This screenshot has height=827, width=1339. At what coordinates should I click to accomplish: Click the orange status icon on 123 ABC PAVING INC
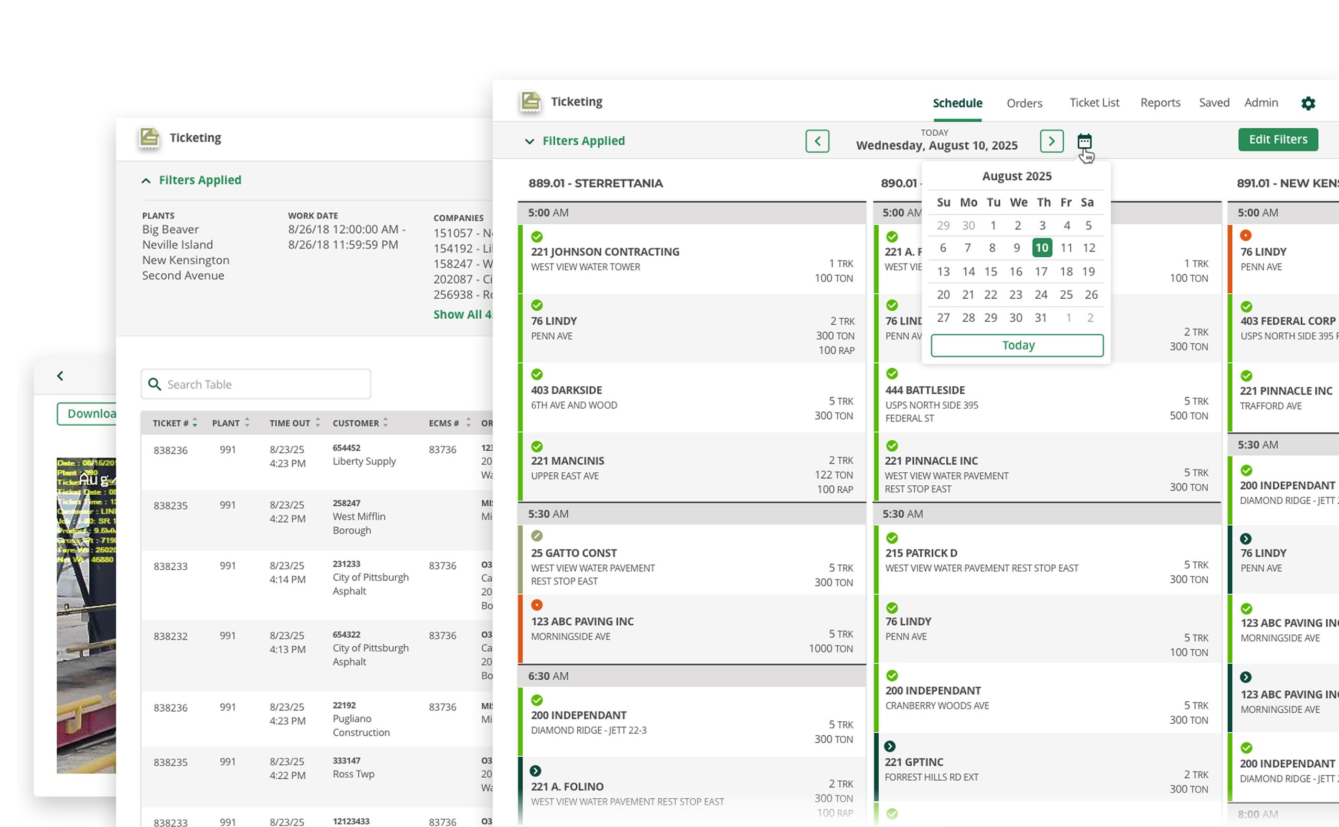coord(537,605)
